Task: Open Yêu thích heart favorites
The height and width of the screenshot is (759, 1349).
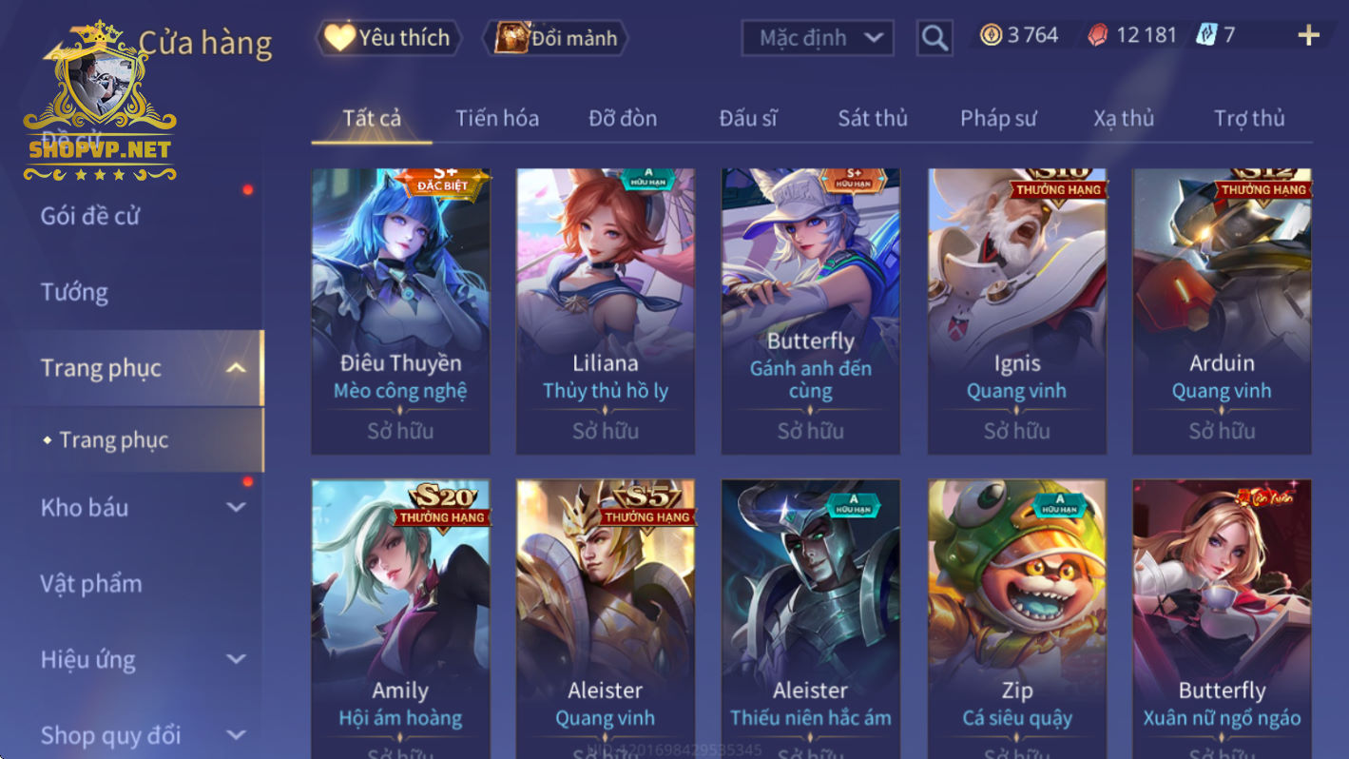Action: pyautogui.click(x=388, y=38)
